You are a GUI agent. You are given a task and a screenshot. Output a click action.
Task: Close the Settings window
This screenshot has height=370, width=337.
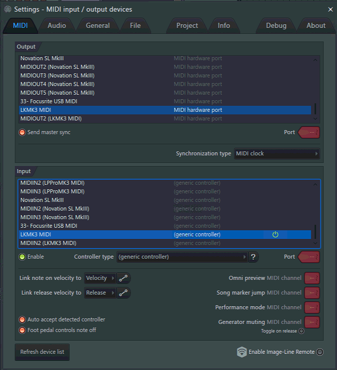330,10
